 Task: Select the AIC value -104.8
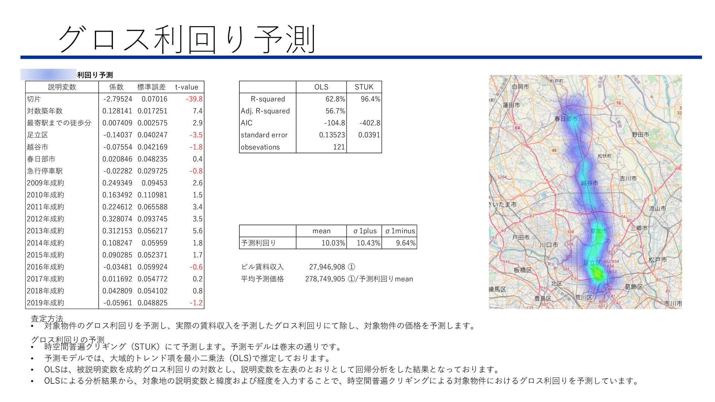[334, 123]
